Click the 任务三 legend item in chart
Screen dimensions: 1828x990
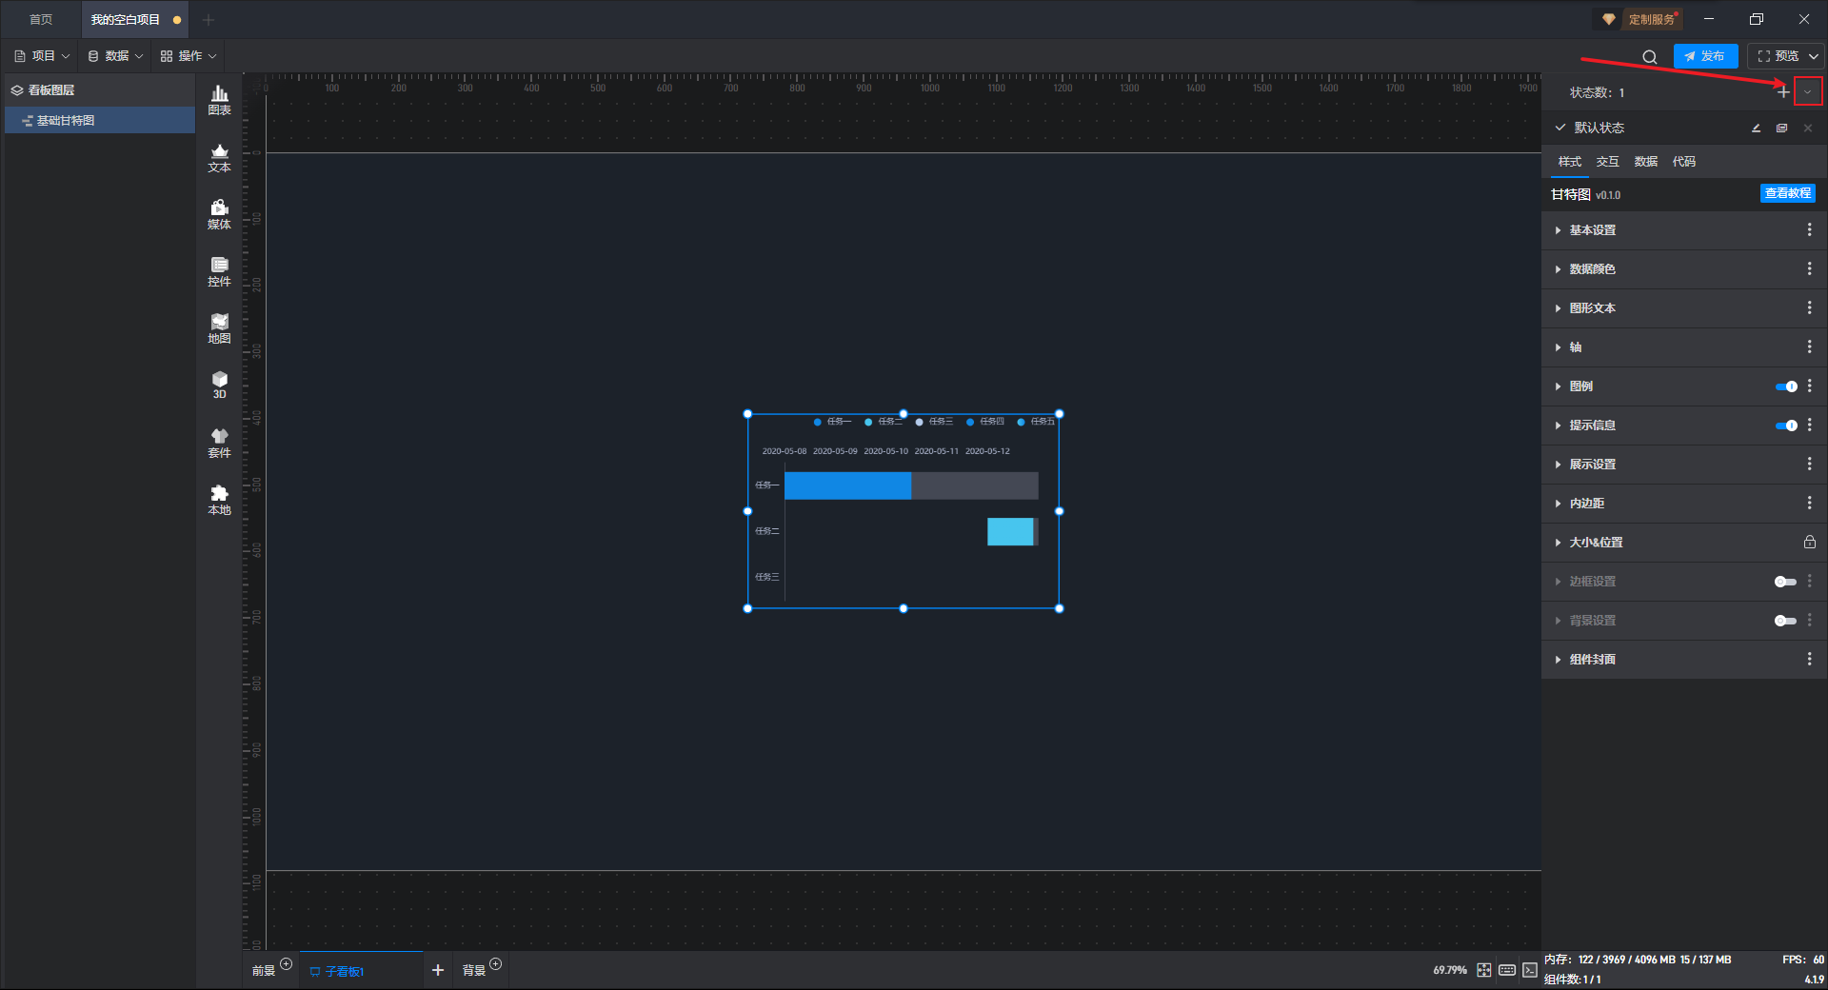pyautogui.click(x=934, y=422)
